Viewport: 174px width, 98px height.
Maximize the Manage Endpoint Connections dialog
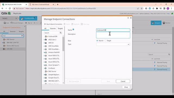pos(128,18)
